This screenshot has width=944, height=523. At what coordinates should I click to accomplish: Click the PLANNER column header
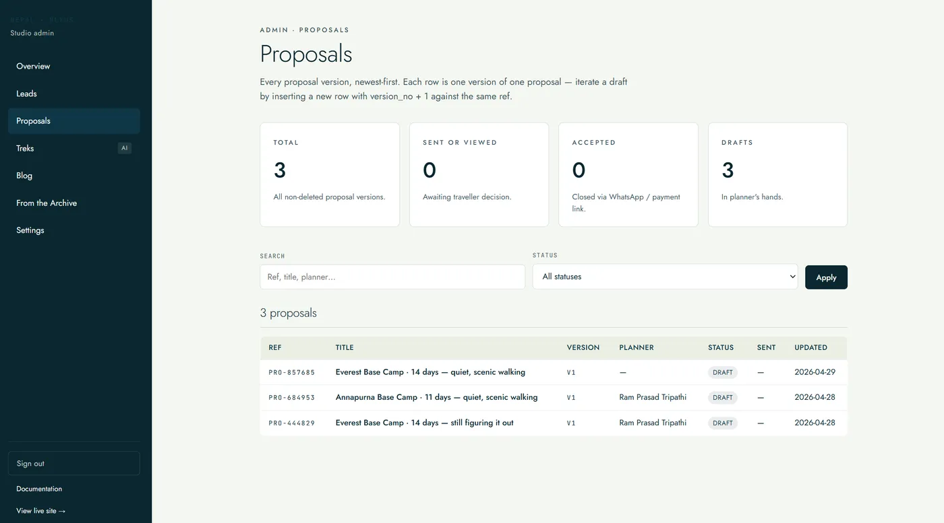[637, 347]
